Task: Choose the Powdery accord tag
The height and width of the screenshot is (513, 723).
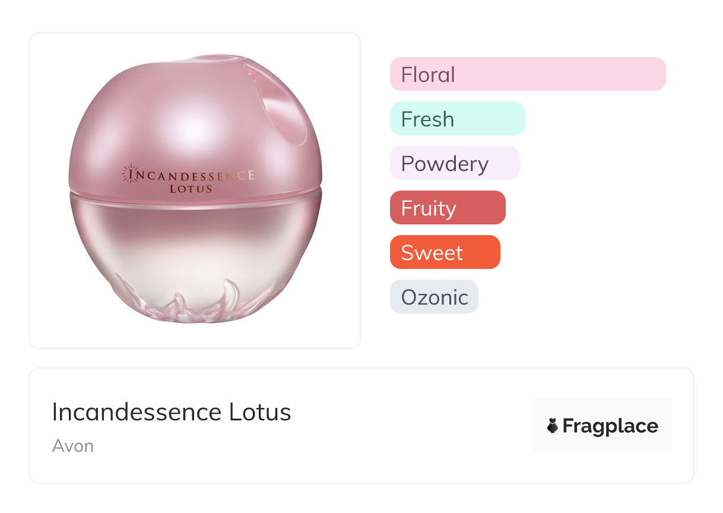Action: point(454,163)
